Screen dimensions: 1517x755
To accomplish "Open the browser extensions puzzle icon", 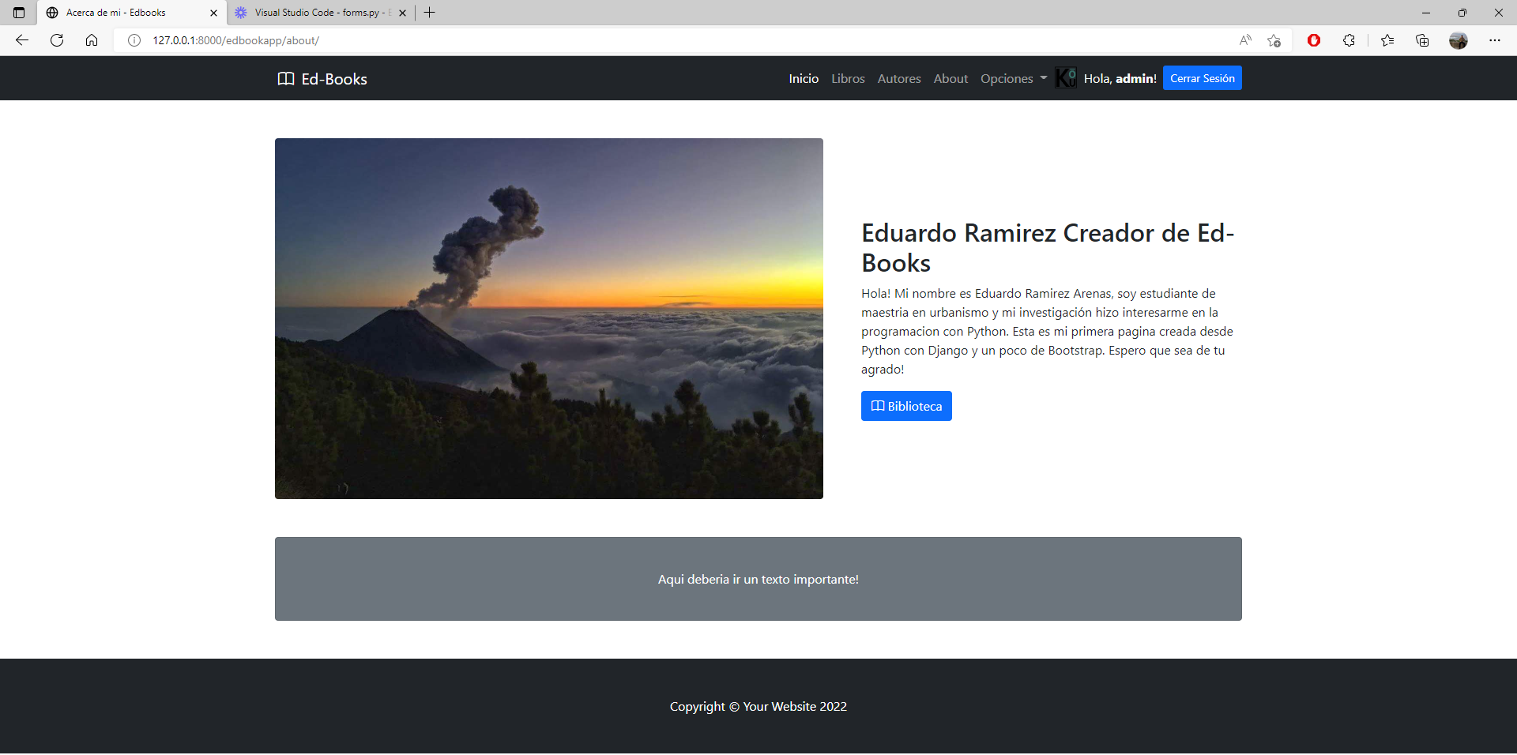I will (x=1349, y=40).
